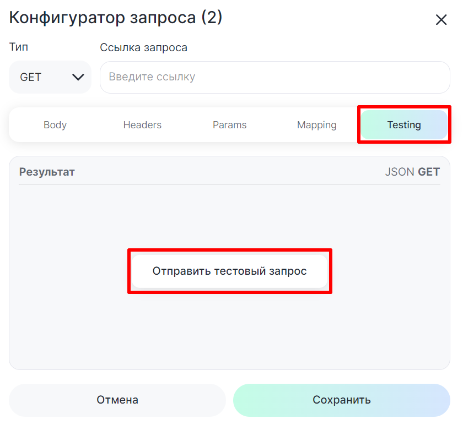This screenshot has width=463, height=430.
Task: Open the GET request type dropdown
Action: (x=50, y=77)
